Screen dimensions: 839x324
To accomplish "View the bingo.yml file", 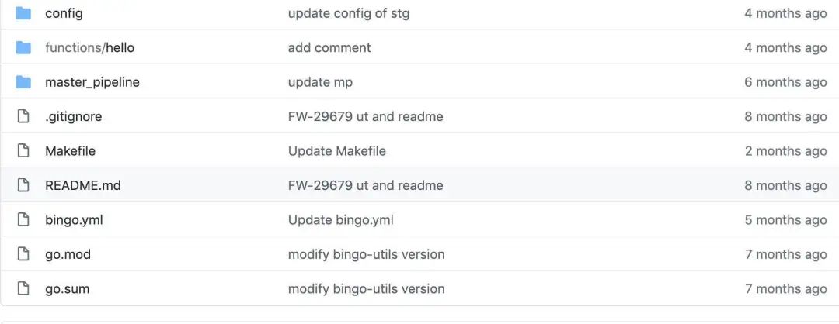I will tap(74, 220).
